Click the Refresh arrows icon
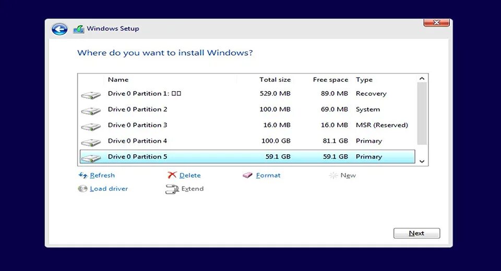The height and width of the screenshot is (271, 501). [x=83, y=175]
